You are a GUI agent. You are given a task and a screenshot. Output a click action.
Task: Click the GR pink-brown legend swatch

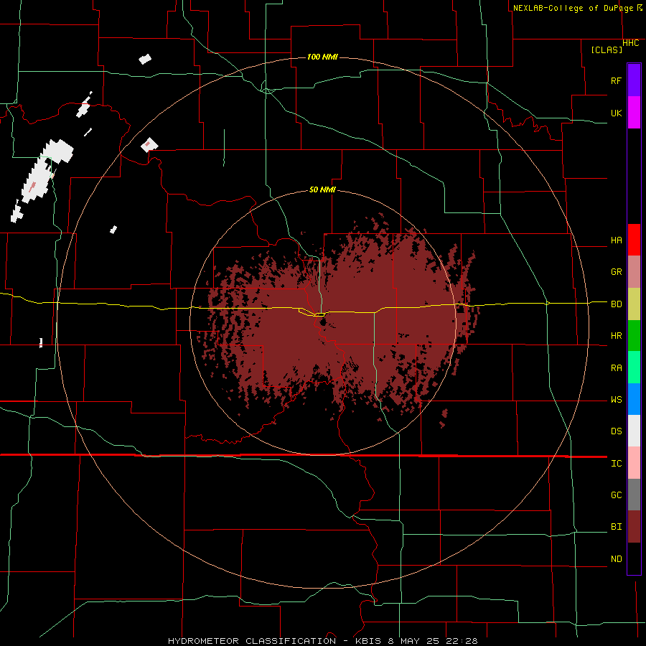634,272
